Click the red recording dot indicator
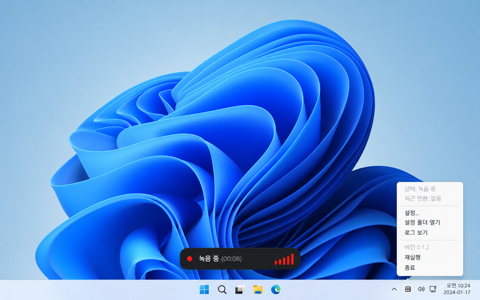480x300 pixels. [190, 259]
